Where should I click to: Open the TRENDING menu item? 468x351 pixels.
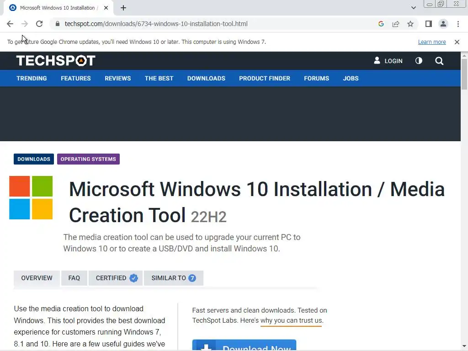pyautogui.click(x=32, y=78)
